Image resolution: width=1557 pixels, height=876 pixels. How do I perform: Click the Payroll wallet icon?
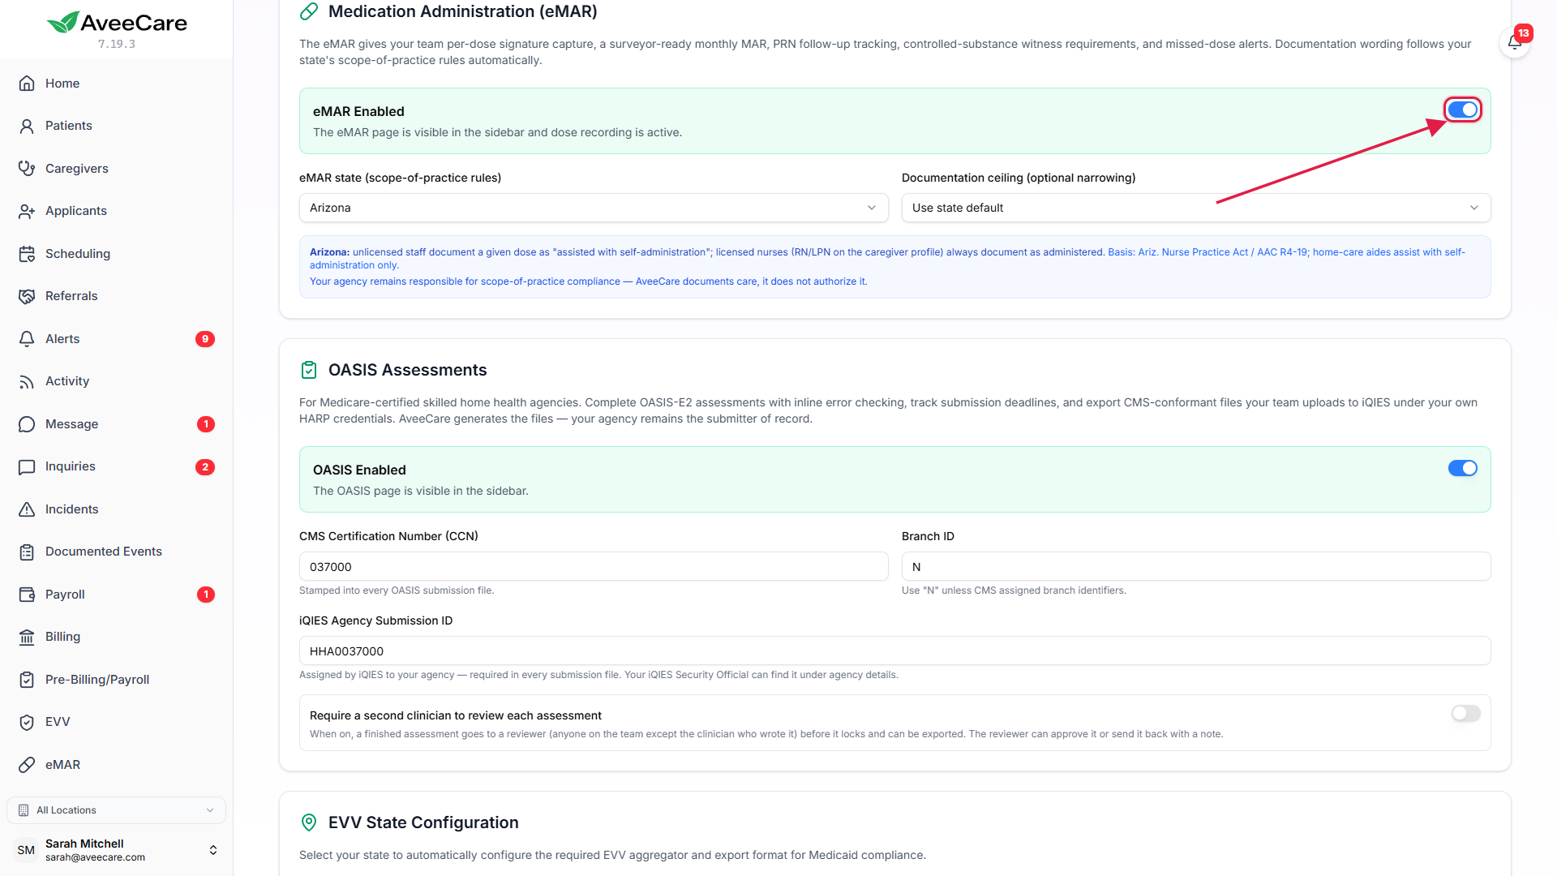(x=27, y=595)
